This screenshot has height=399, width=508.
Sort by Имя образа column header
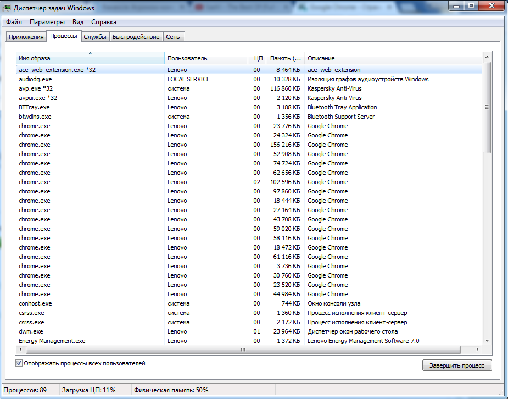90,58
